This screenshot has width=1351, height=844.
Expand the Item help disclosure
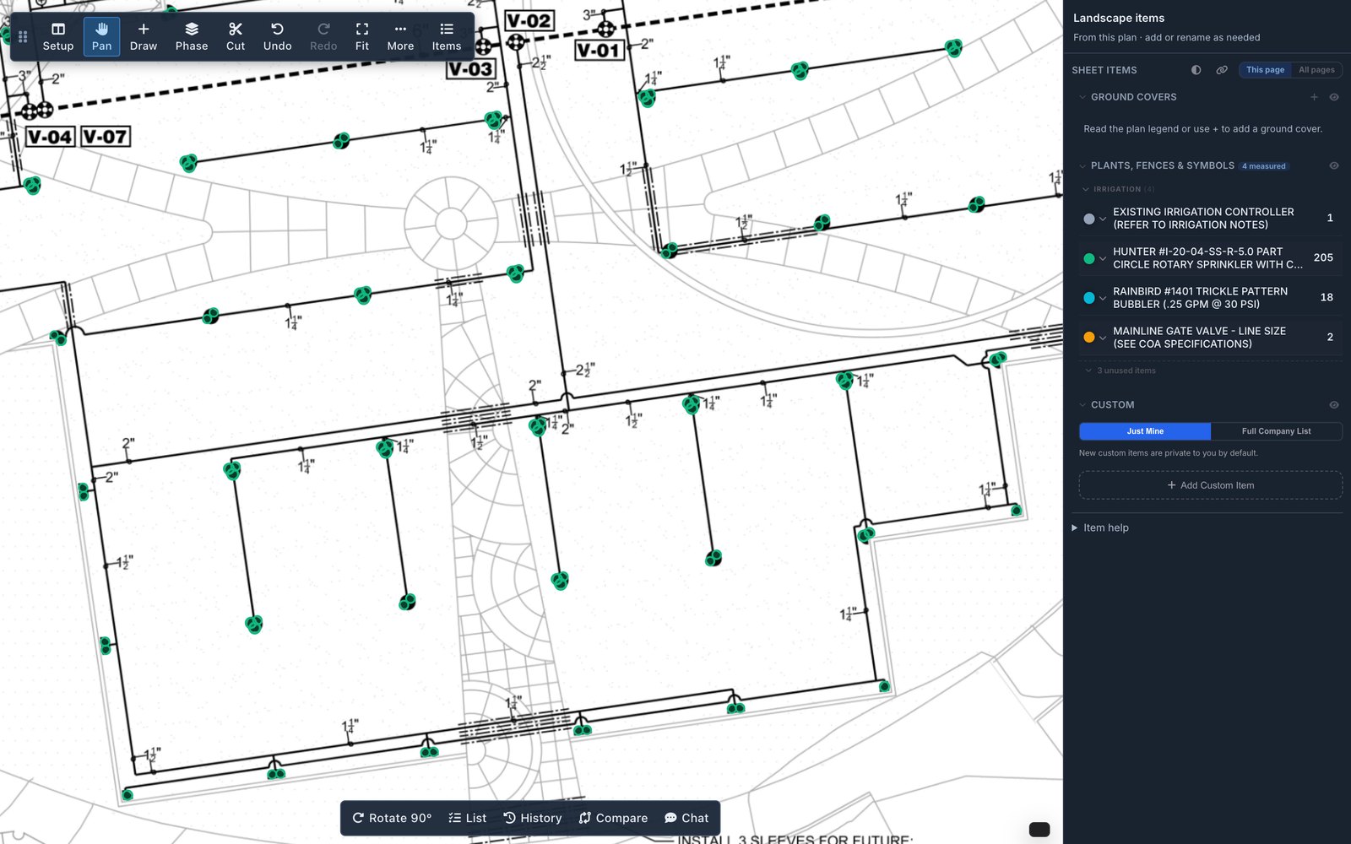coord(1100,527)
